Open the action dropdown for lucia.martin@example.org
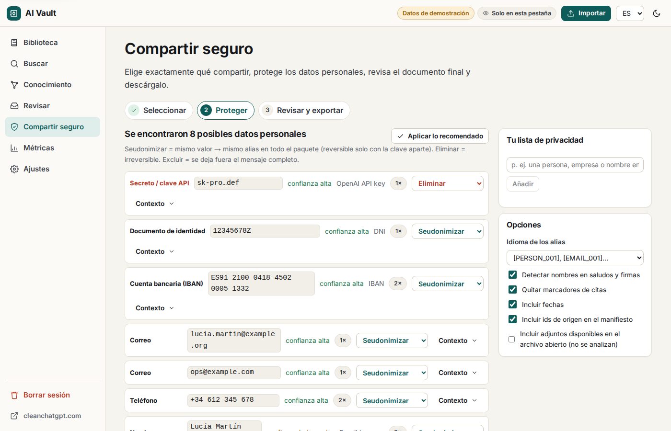The image size is (671, 431). [392, 340]
